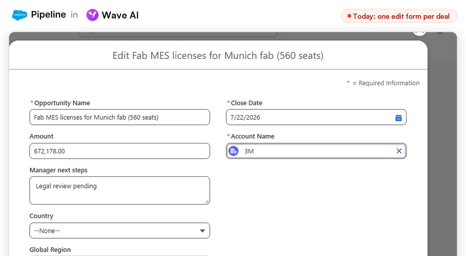The image size is (466, 256).
Task: Click the 3M account record icon
Action: [x=234, y=151]
